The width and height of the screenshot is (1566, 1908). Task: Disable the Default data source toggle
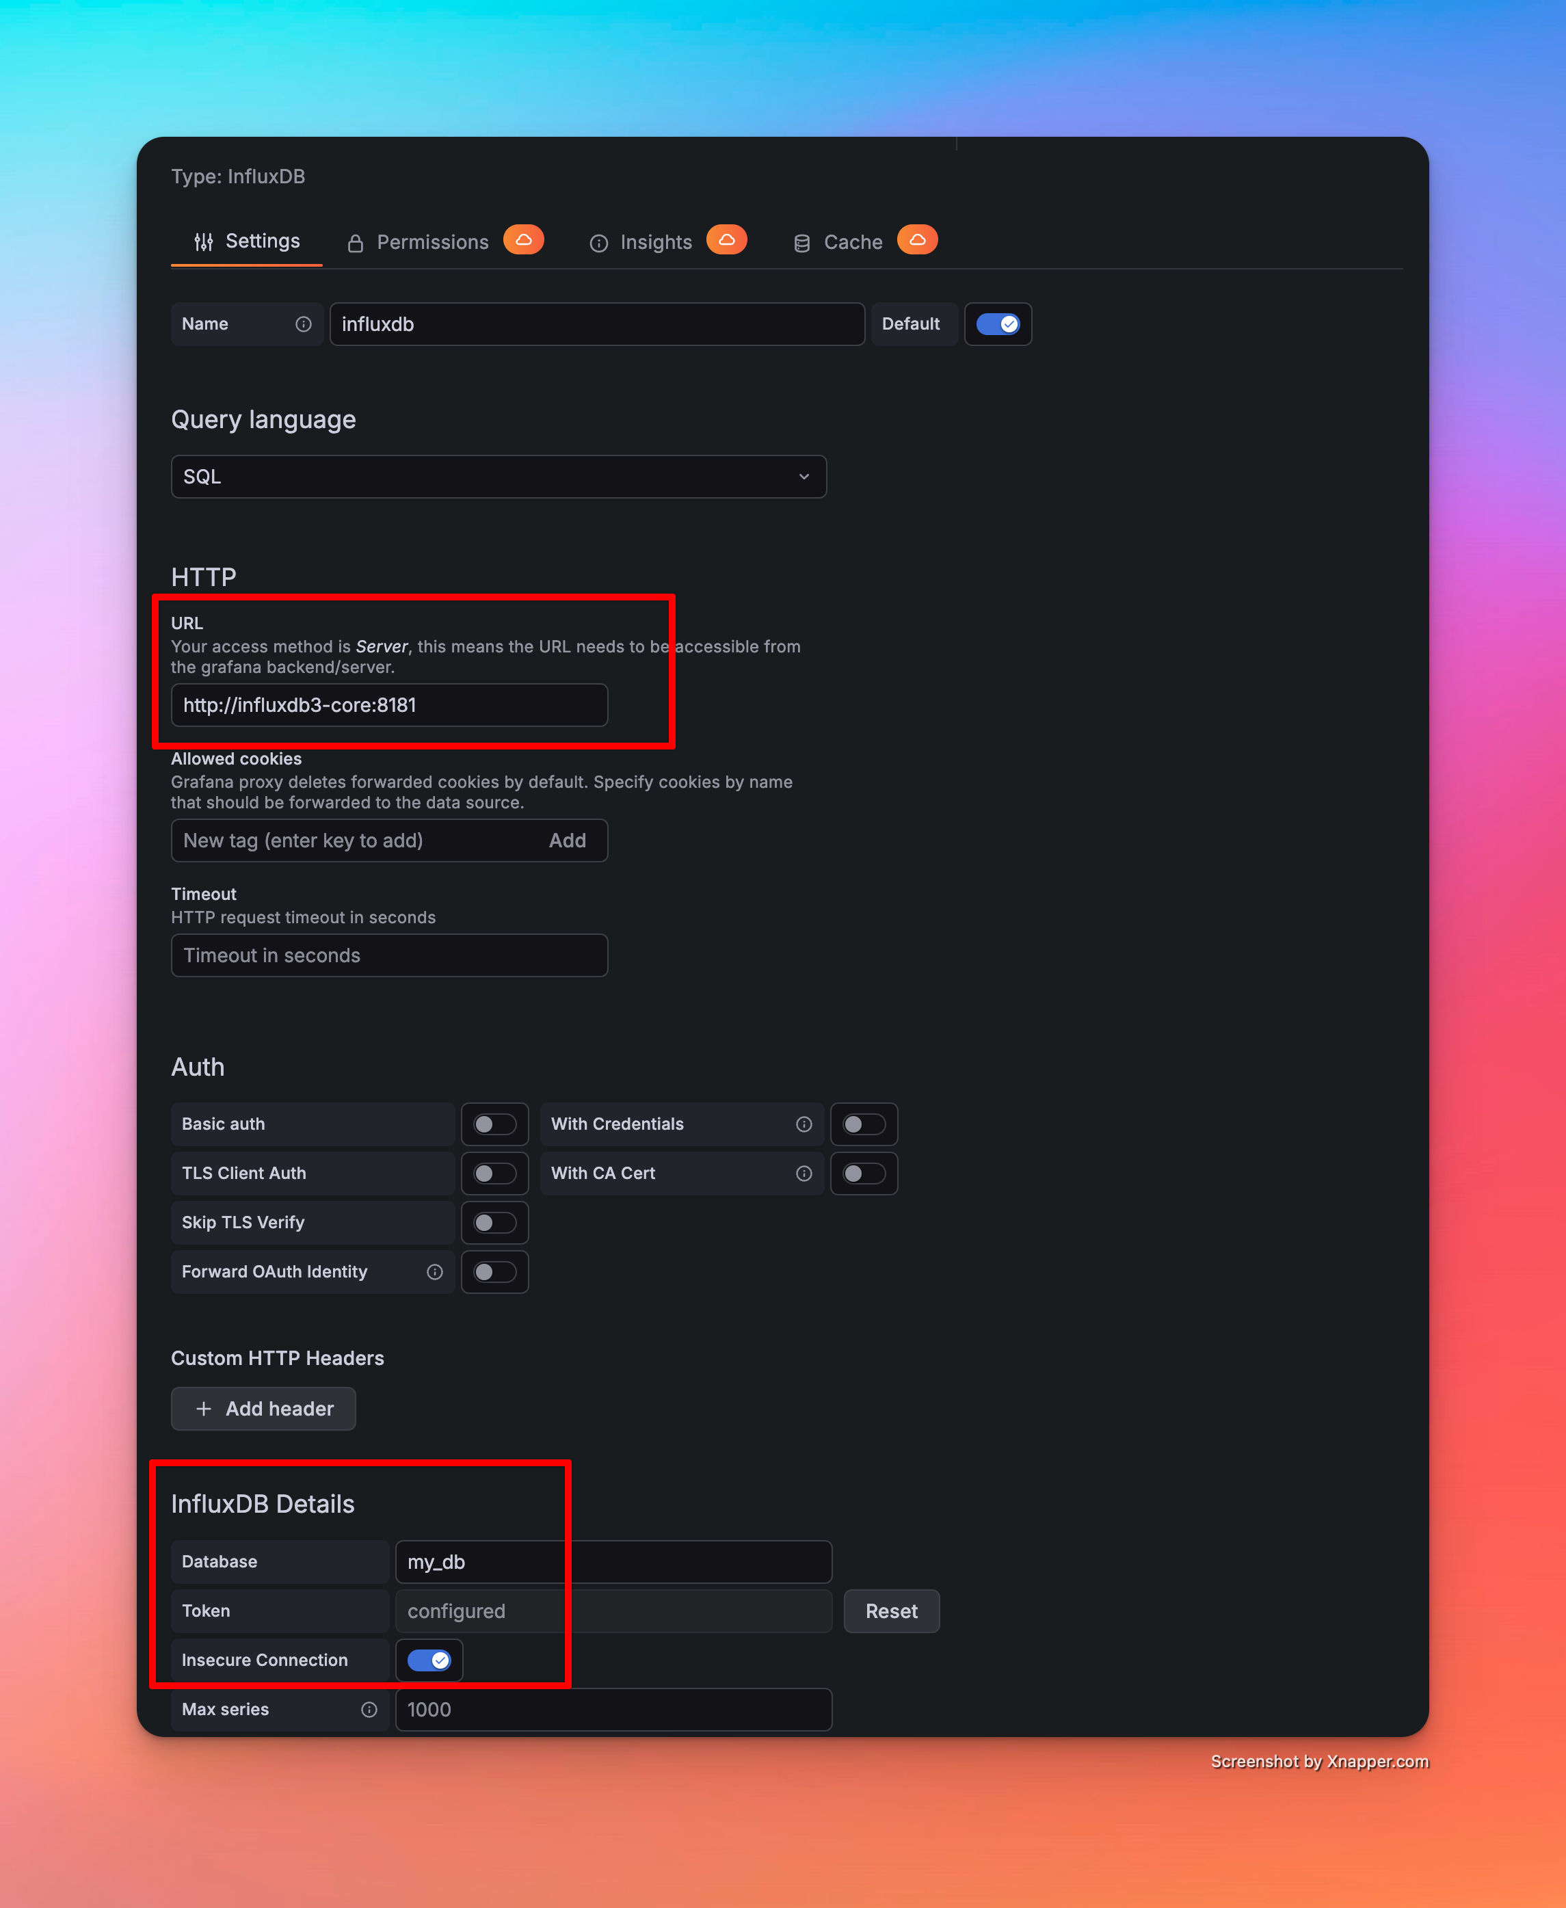[x=998, y=324]
